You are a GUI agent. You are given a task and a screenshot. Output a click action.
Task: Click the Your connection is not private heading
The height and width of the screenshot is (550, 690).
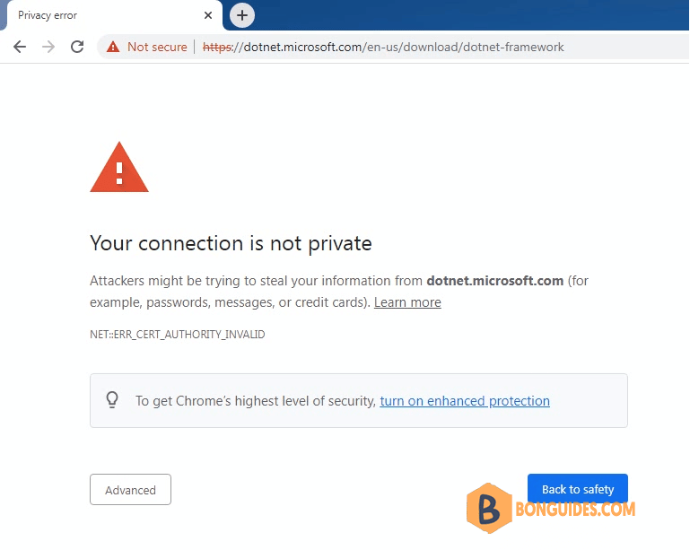[x=231, y=243]
